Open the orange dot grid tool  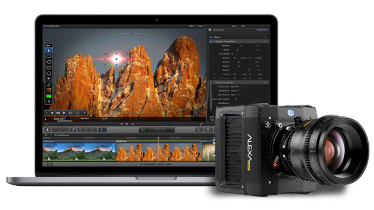[x=49, y=90]
